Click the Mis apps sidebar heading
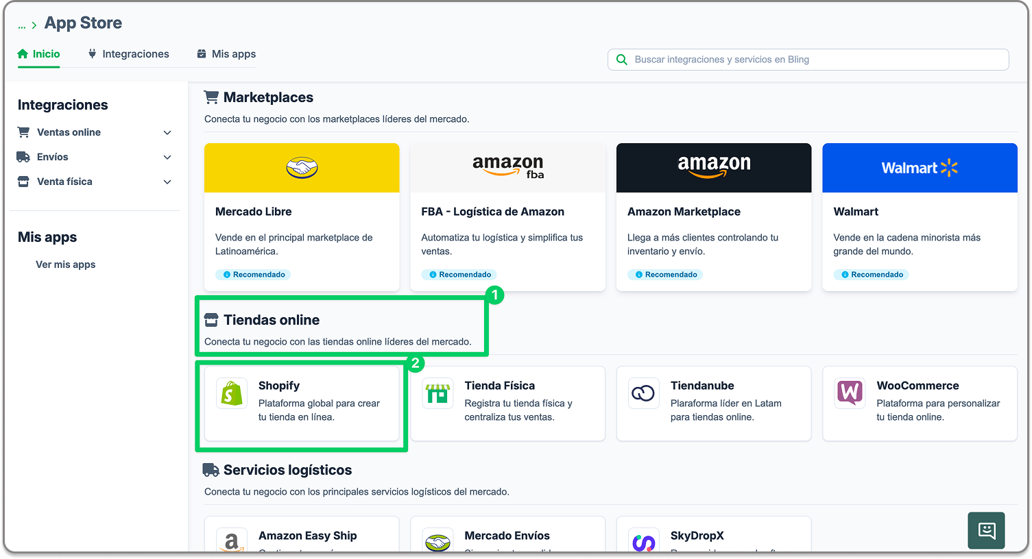This screenshot has height=559, width=1032. tap(47, 237)
